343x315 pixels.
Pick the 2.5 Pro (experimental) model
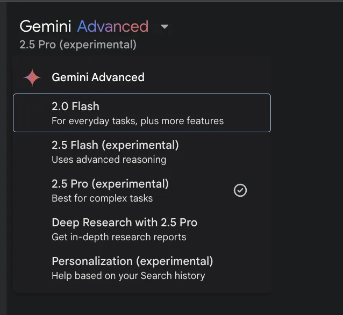[x=142, y=190]
